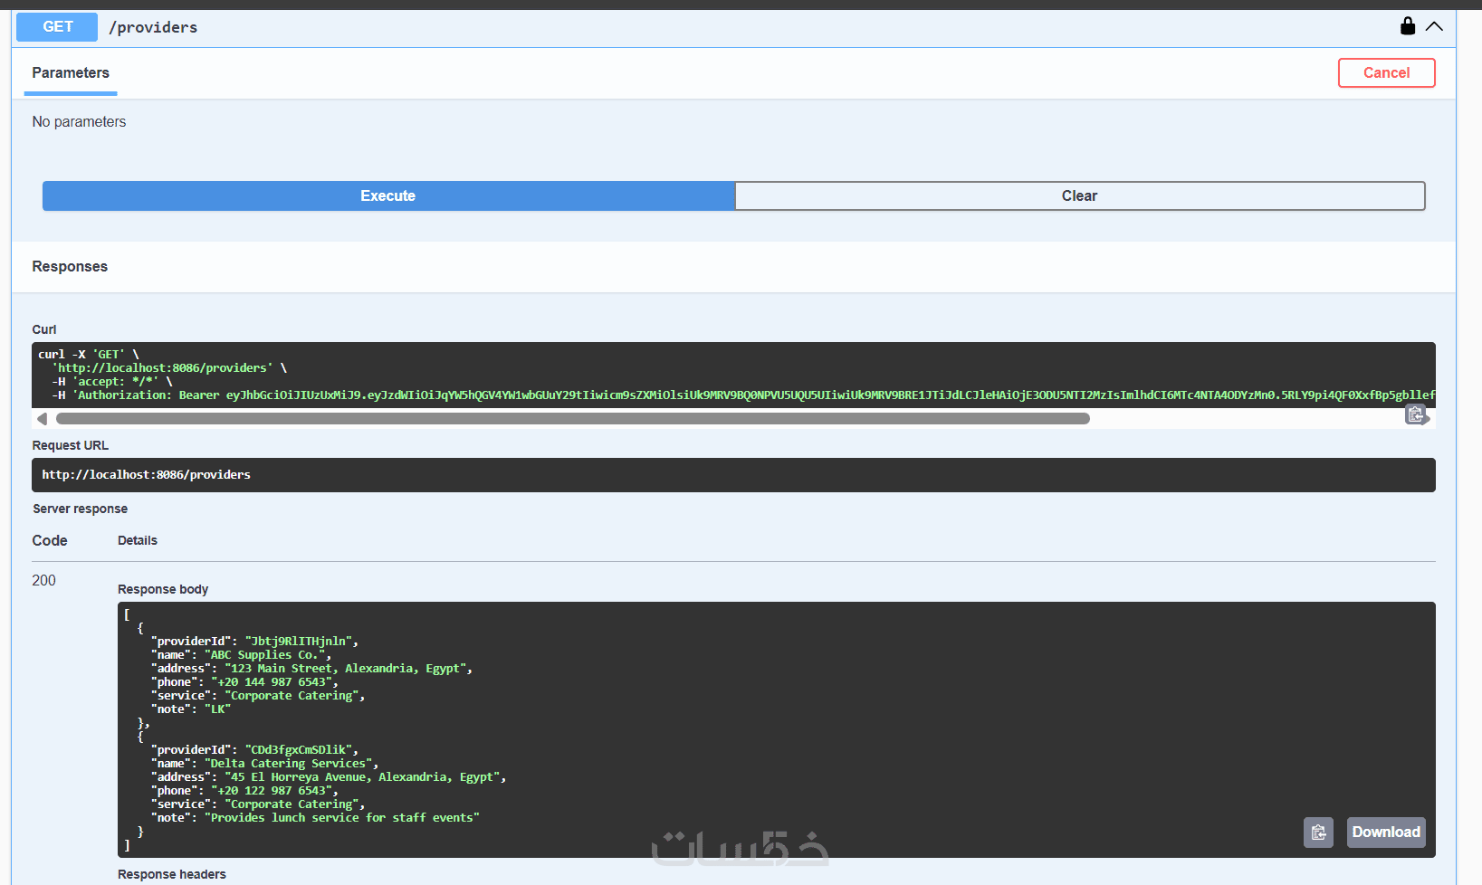1482x885 pixels.
Task: Click the address "123 Main Street, Alexandria, Egypt"
Action: point(345,669)
